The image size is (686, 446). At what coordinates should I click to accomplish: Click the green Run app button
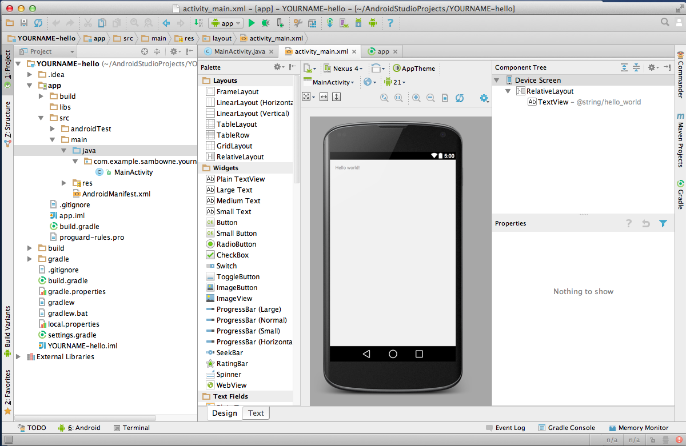click(251, 23)
